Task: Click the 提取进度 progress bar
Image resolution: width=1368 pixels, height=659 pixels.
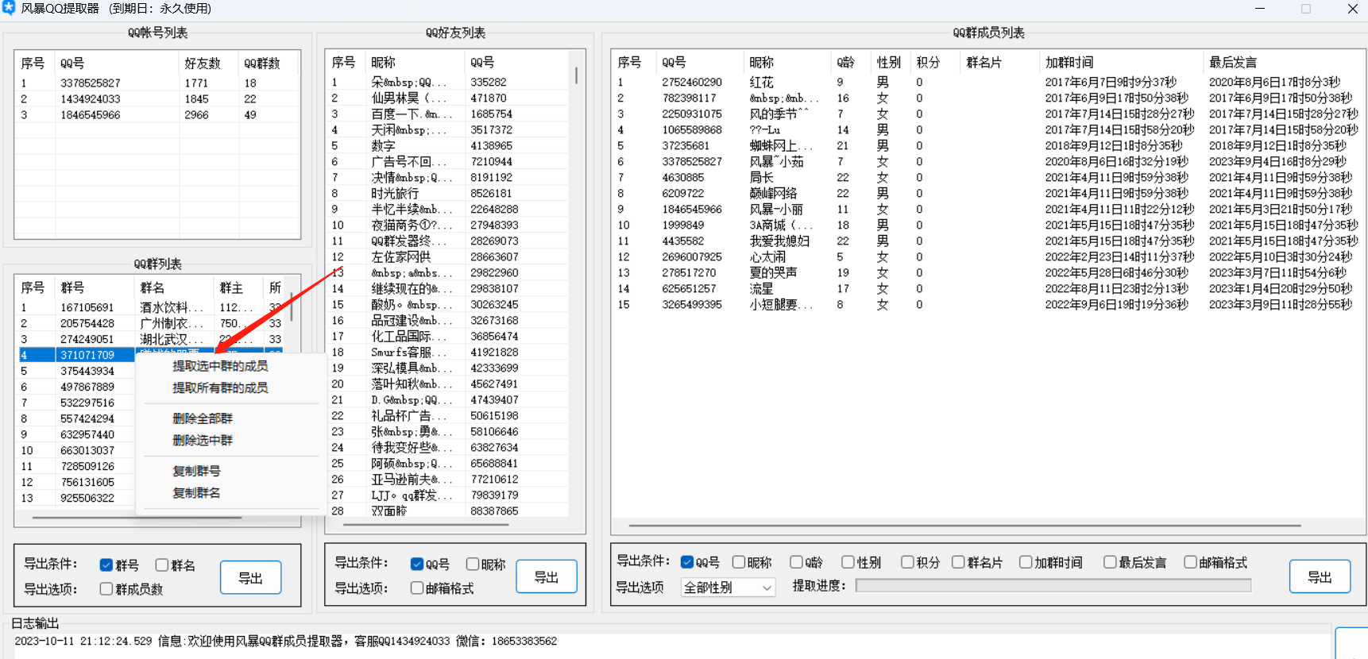Action: (1053, 586)
